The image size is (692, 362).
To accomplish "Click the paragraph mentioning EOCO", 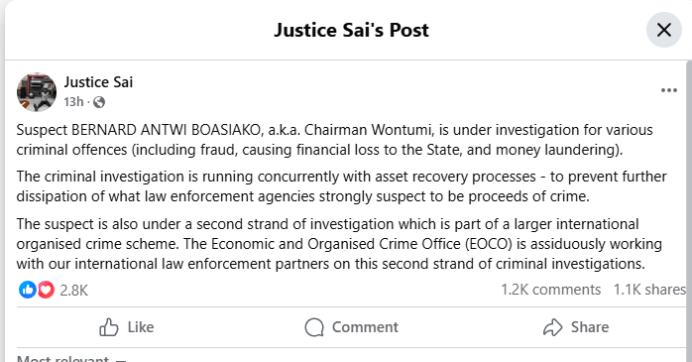I will pos(339,244).
